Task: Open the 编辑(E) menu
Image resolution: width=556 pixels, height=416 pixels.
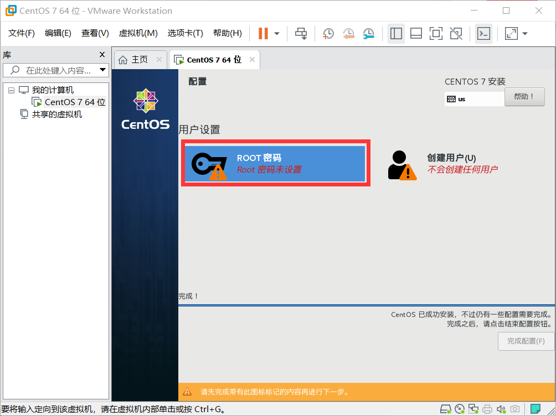Action: point(58,33)
